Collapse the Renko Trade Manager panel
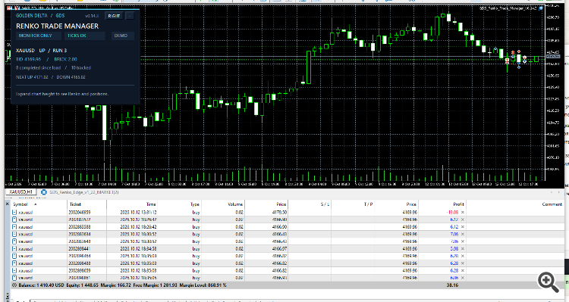This screenshot has height=302, width=569. [x=130, y=16]
